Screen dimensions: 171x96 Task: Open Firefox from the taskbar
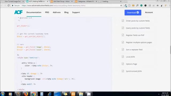point(26,94)
